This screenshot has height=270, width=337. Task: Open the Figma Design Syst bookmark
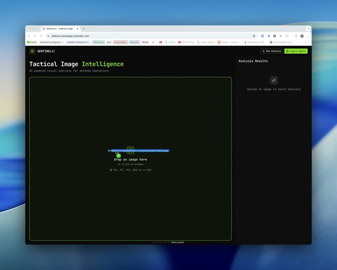pyautogui.click(x=281, y=42)
